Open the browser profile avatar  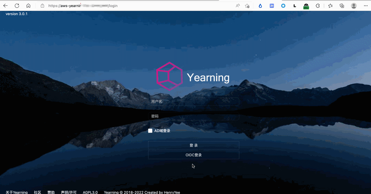[x=354, y=6]
